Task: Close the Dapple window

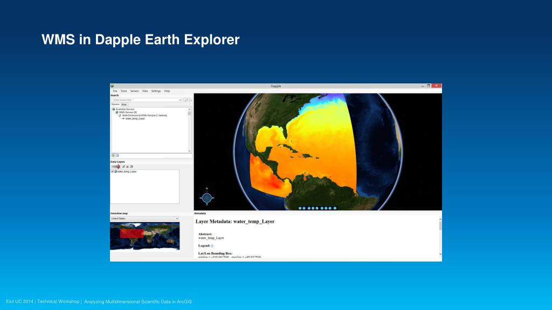Action: click(437, 86)
